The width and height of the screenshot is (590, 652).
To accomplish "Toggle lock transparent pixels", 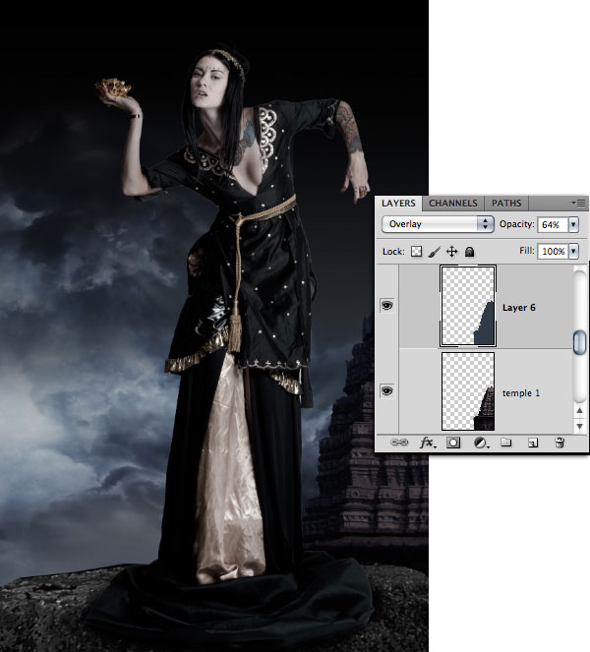I will click(x=418, y=252).
